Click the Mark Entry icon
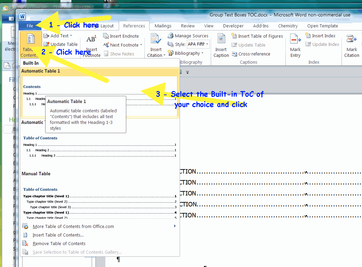The width and height of the screenshot is (362, 267). (x=295, y=39)
